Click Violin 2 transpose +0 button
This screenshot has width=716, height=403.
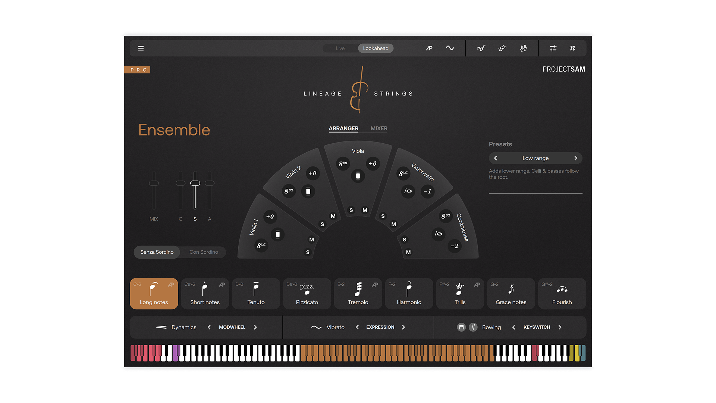[x=313, y=173]
